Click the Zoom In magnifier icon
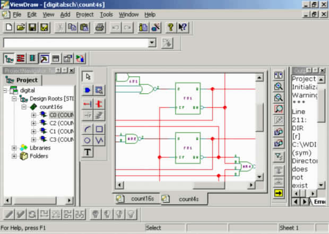This screenshot has height=234, width=329. click(279, 86)
